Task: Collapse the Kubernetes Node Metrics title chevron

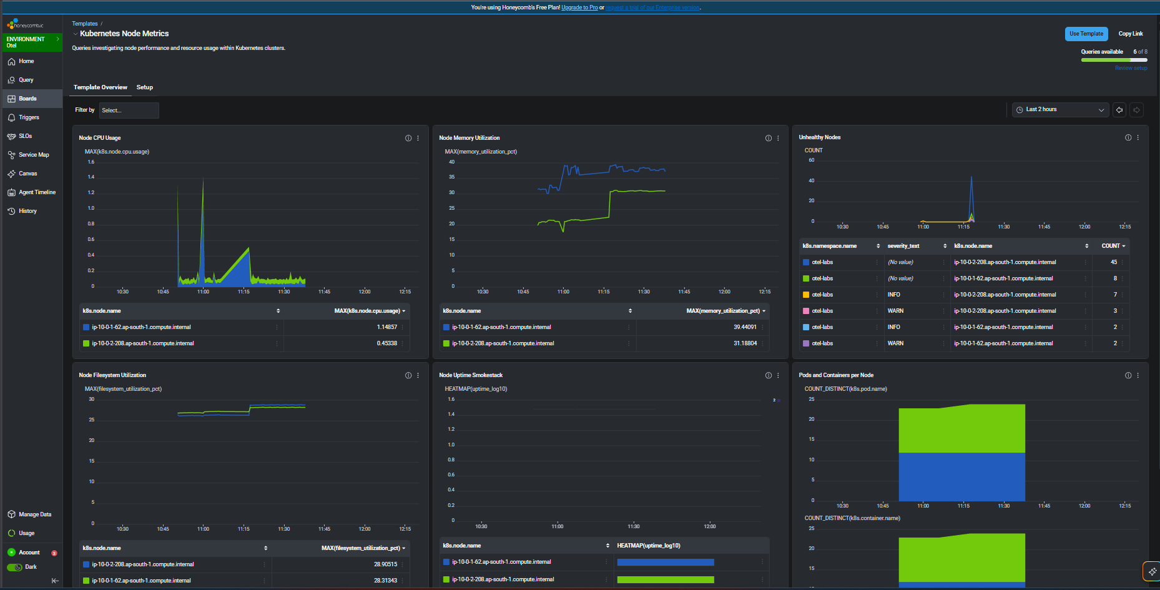Action: [x=76, y=34]
